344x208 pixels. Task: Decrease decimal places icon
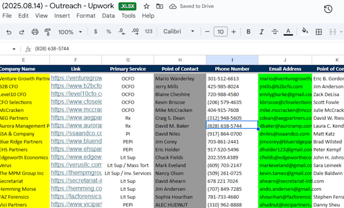122,31
